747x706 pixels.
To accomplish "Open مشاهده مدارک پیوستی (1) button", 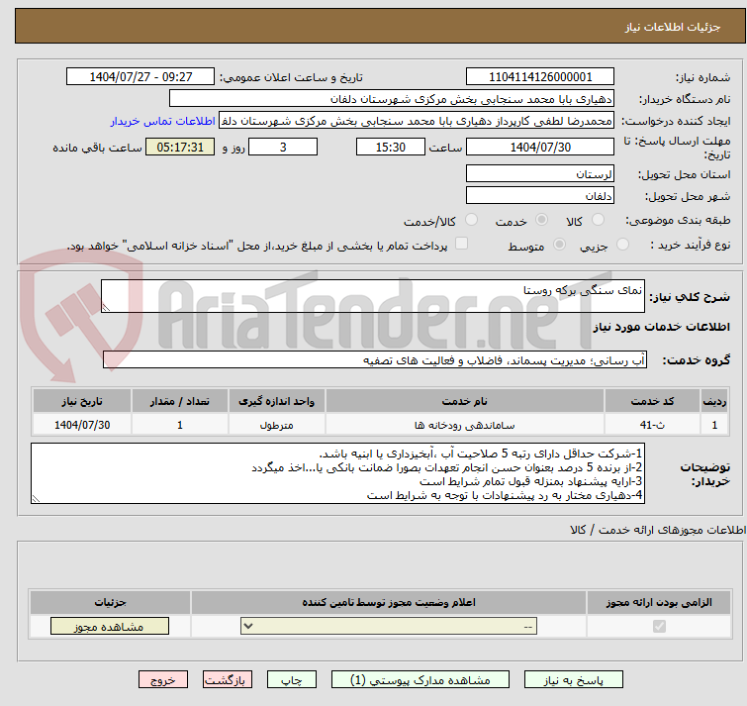I will (x=420, y=680).
